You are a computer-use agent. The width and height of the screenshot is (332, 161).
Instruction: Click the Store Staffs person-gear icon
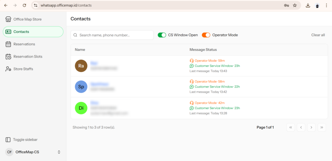(x=8, y=69)
